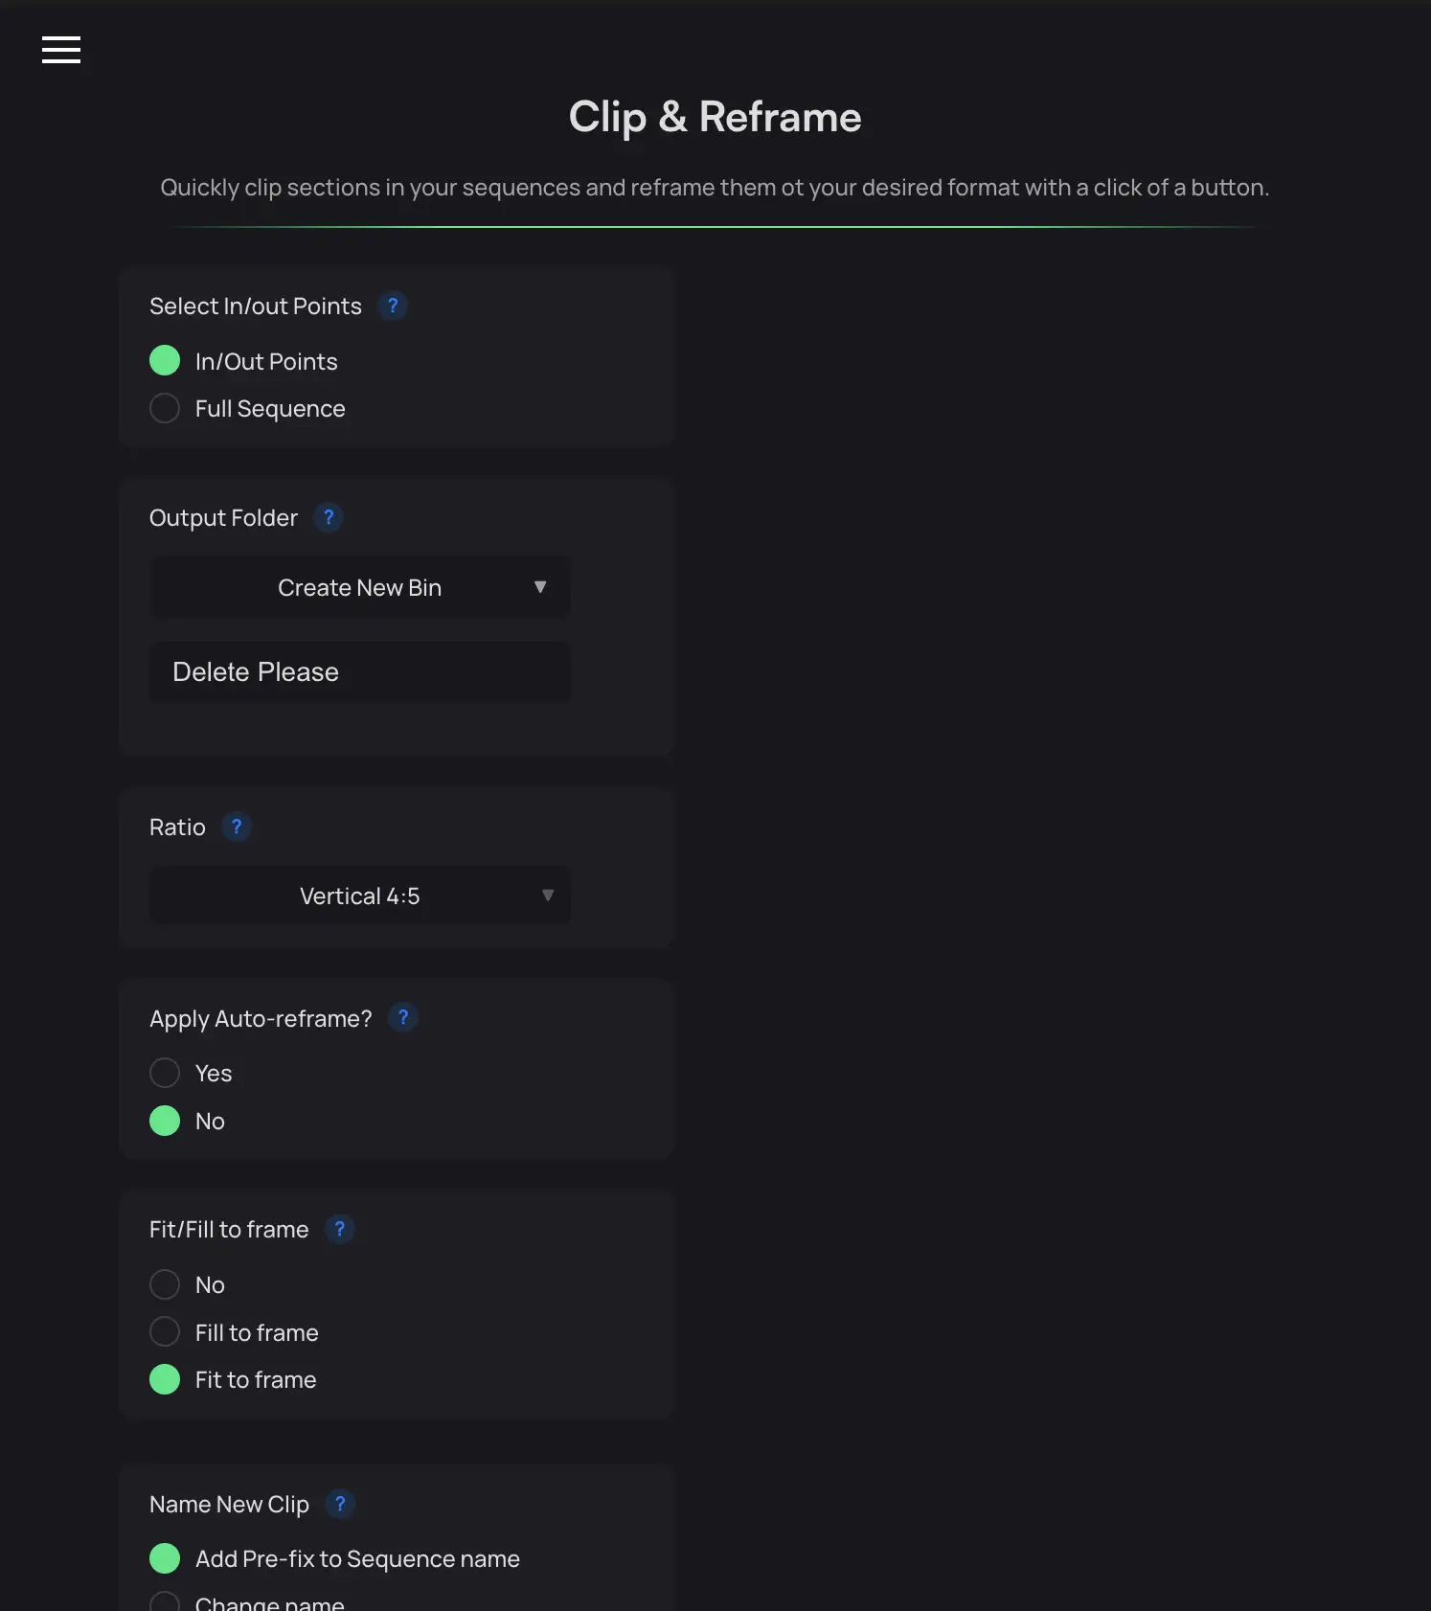
Task: Select No under Apply Auto-reframe
Action: [x=165, y=1121]
